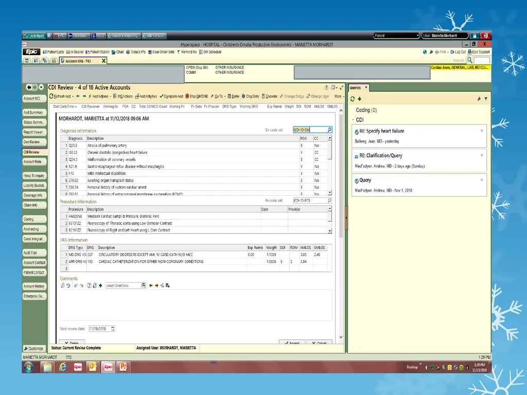
Task: Select the Account WQ - 743 tab
Action: 83,61
